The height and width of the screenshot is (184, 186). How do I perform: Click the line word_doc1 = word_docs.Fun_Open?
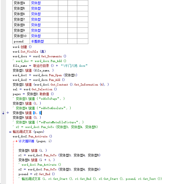(x=45, y=75)
